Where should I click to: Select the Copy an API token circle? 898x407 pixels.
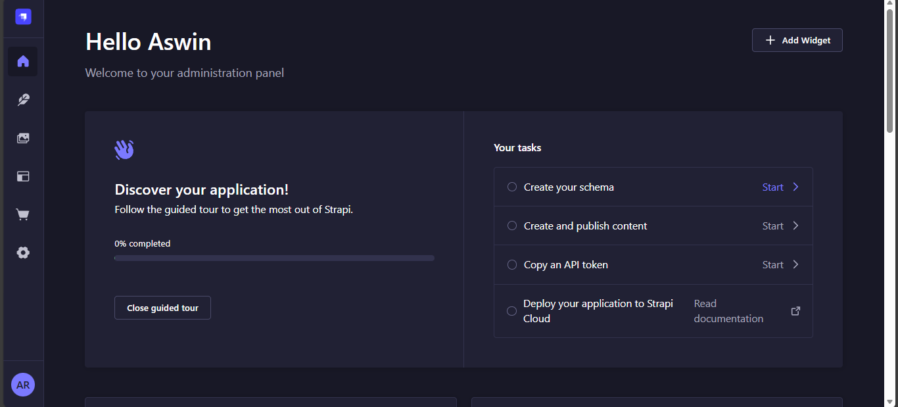[512, 264]
